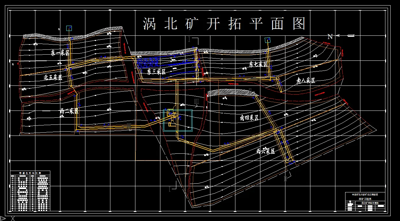Select the 南八采区 mining area label
The height and width of the screenshot is (221, 400).
306,80
